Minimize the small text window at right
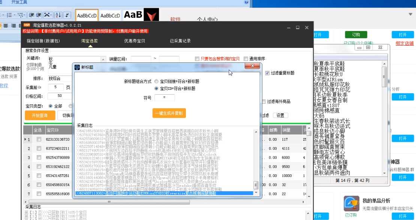This screenshot has height=220, width=416. click(359, 48)
